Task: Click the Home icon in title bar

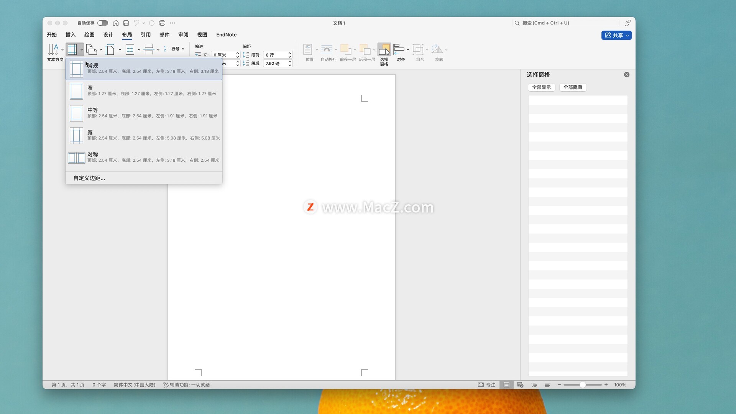Action: tap(116, 23)
